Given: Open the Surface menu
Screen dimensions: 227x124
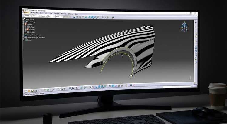Looking at the screenshot, I should [57, 13].
